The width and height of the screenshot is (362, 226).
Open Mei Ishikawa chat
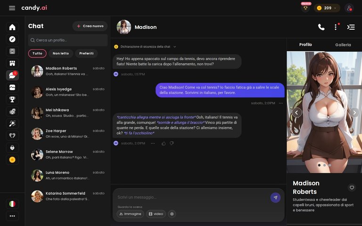68,113
